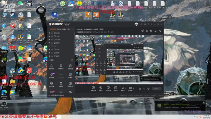
Task: Open the 读弹幕 read-danmaku tool
Action: click(70, 76)
